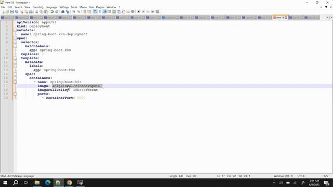Image resolution: width=333 pixels, height=187 pixels.
Task: Click the line 17 image value text
Action: 76,86
